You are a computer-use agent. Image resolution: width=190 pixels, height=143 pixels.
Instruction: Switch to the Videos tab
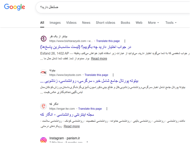pyautogui.click(x=71, y=23)
